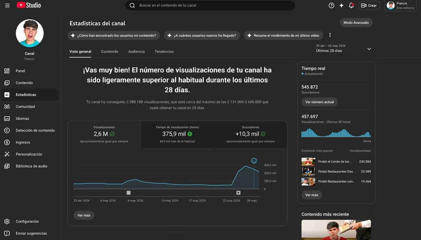
Task: Click the Enviar sugerencias feedback icon
Action: (x=7, y=233)
